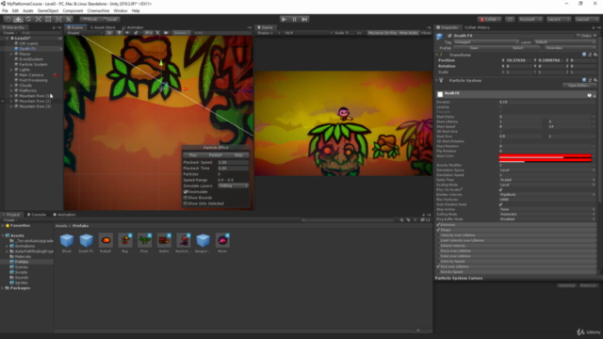Expand the Player object in Hierarchy

(x=11, y=55)
